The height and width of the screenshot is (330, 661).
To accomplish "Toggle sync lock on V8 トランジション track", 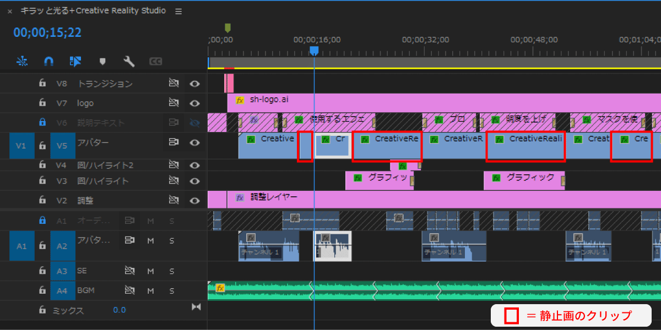I will click(174, 84).
